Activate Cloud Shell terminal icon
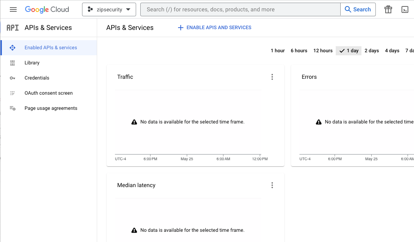The height and width of the screenshot is (242, 414). pos(405,9)
